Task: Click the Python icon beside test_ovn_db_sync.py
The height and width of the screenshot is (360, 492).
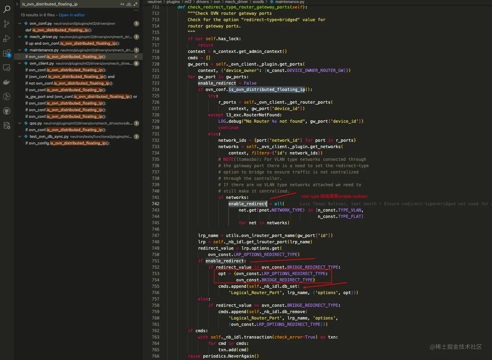Action: pos(26,137)
